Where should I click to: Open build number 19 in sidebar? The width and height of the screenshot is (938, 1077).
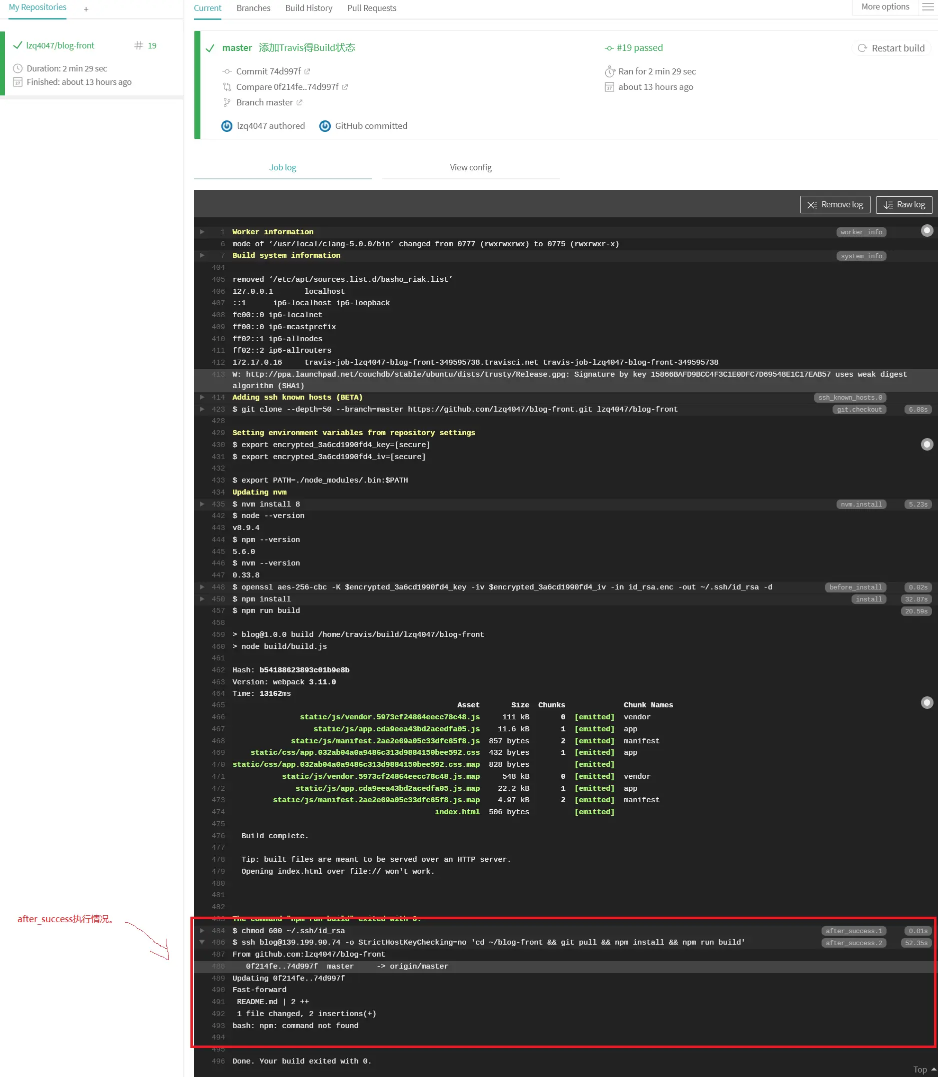[x=152, y=45]
